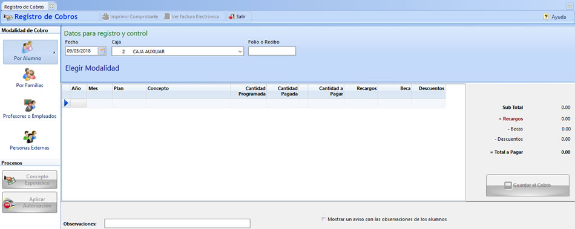The width and height of the screenshot is (575, 229).
Task: Click the heart icon at window top-right
Action: 569,6
